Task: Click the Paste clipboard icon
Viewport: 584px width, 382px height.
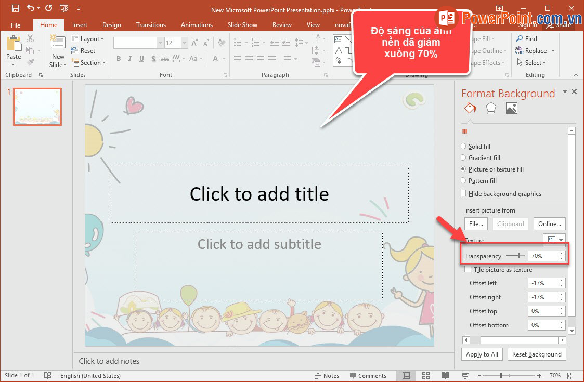Action: coord(14,45)
